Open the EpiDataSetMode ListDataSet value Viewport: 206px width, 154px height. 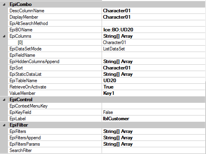tap(154, 49)
